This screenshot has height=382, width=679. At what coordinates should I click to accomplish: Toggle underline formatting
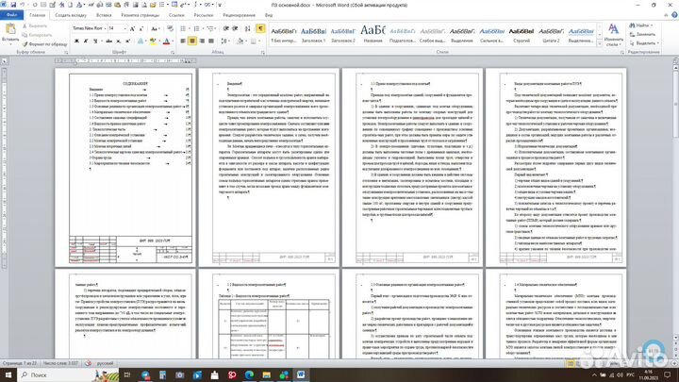[x=95, y=42]
